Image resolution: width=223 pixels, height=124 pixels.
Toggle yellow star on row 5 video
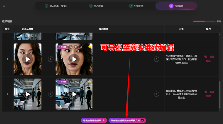[90, 46]
